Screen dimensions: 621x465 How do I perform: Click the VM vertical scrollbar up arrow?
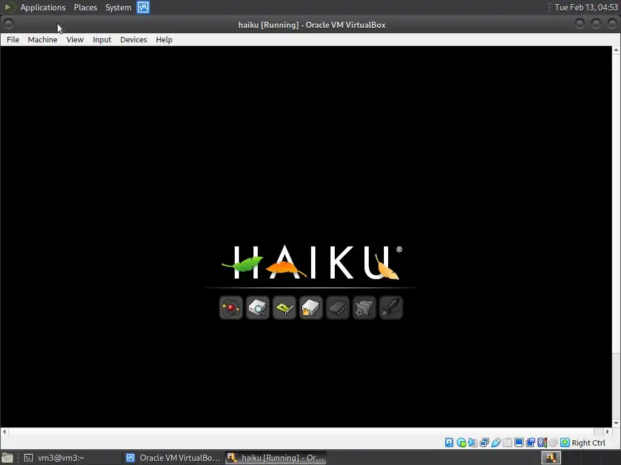[616, 50]
